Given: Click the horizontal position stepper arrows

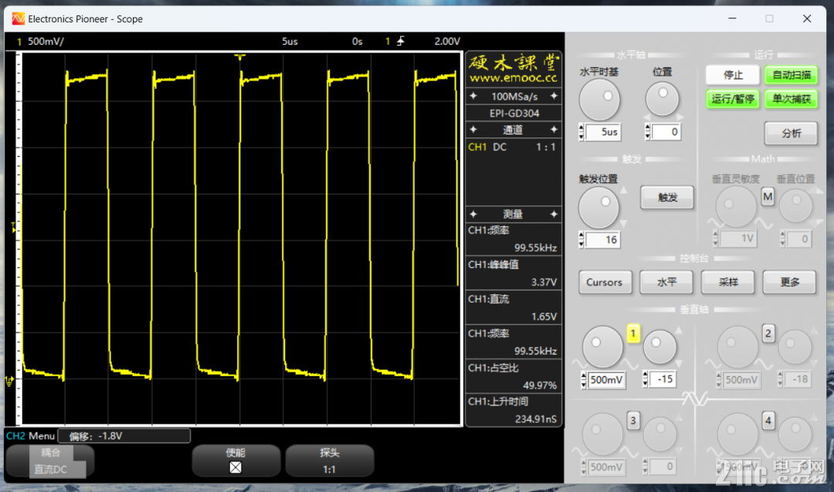Looking at the screenshot, I should [647, 132].
